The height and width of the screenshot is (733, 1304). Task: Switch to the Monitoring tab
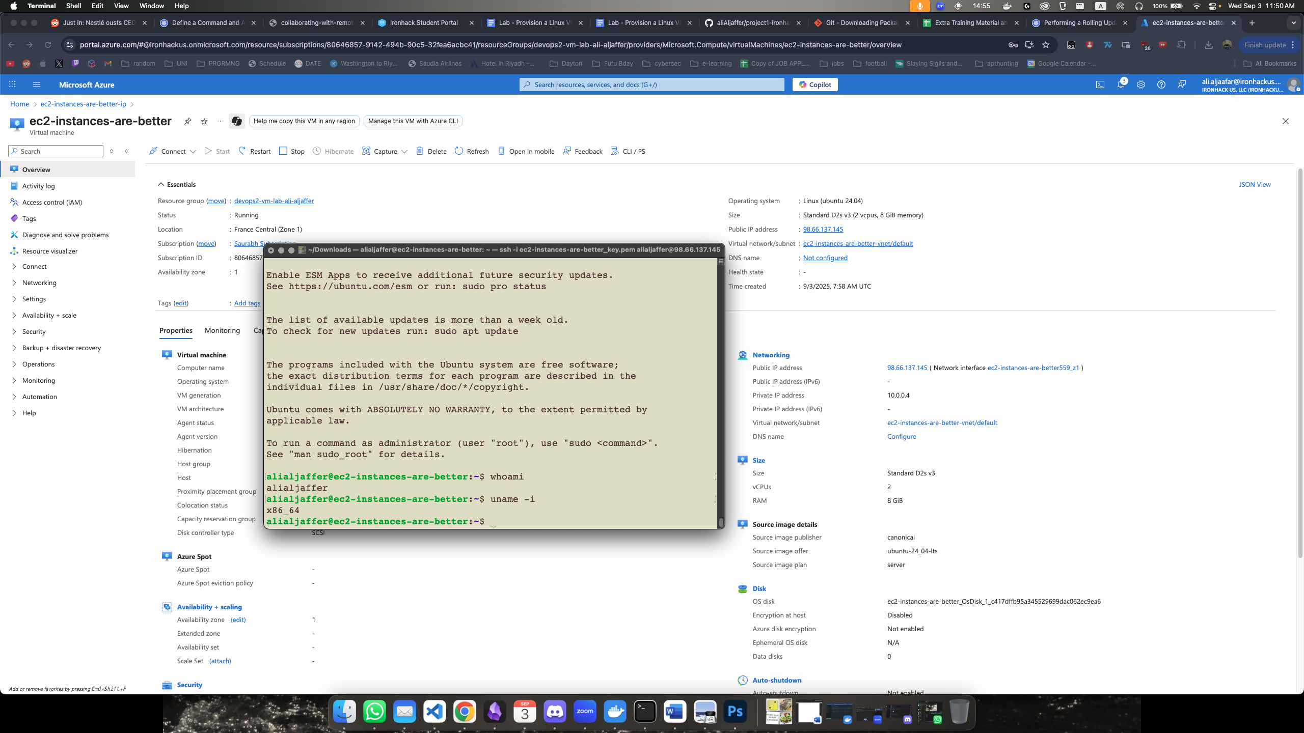tap(222, 330)
